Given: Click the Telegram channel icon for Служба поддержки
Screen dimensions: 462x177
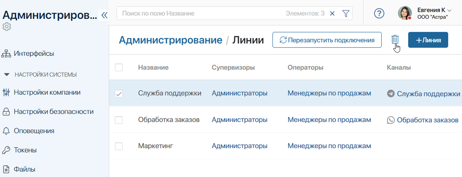Looking at the screenshot, I should [391, 94].
